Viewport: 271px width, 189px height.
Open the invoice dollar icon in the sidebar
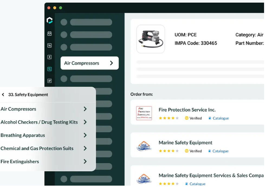coord(49,57)
